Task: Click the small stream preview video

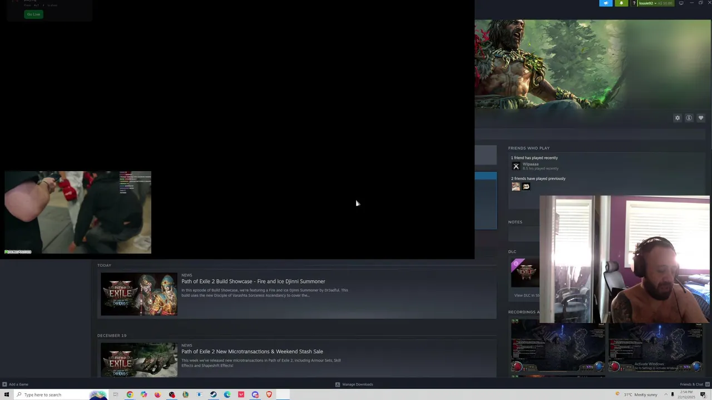Action: point(77,213)
